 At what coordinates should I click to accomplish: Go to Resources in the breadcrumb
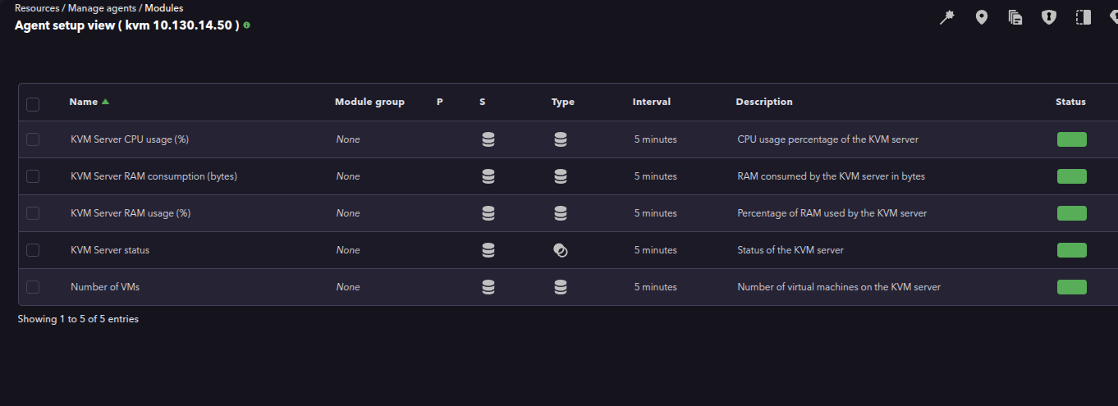[37, 8]
